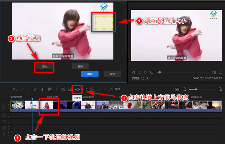Lock the text track
This screenshot has height=144, width=225.
(x=9, y=123)
